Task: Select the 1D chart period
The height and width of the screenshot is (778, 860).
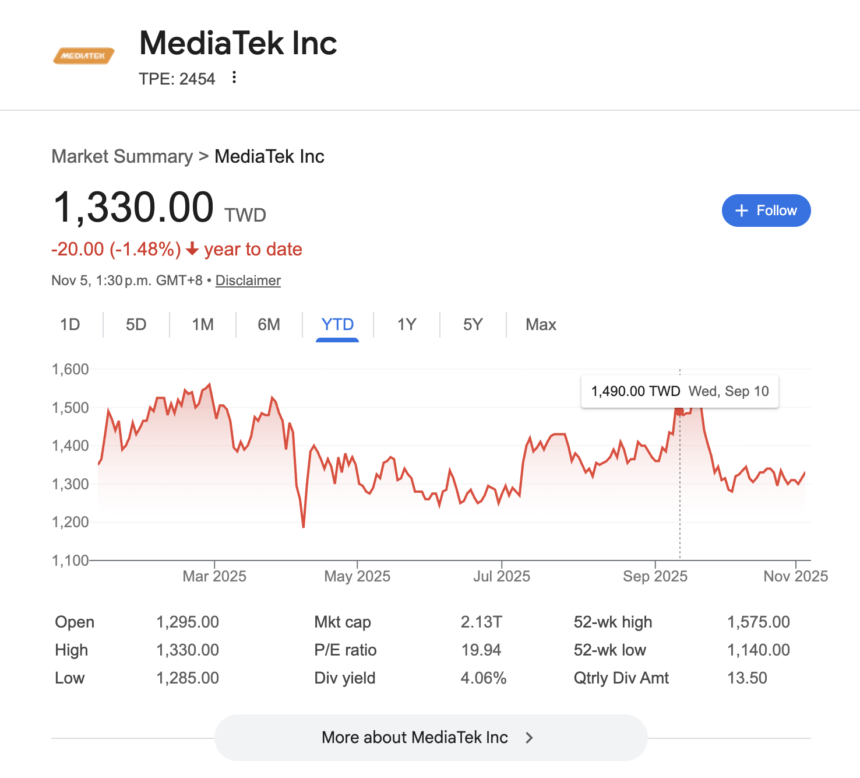Action: pyautogui.click(x=70, y=324)
